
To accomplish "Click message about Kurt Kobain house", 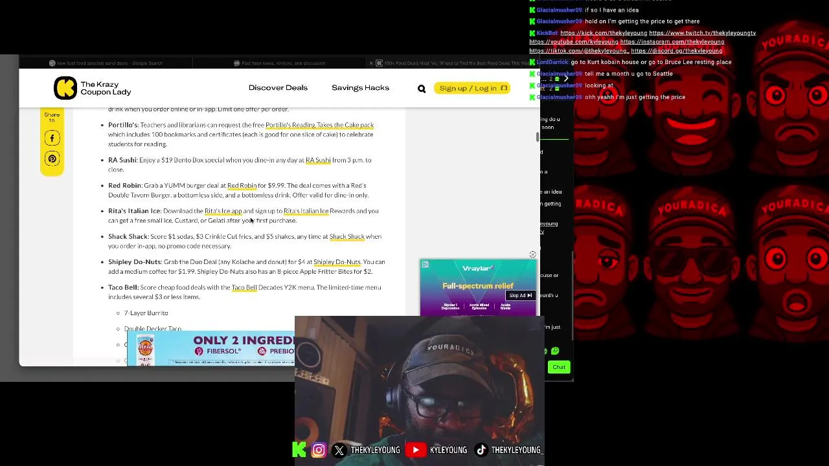I will tap(651, 62).
